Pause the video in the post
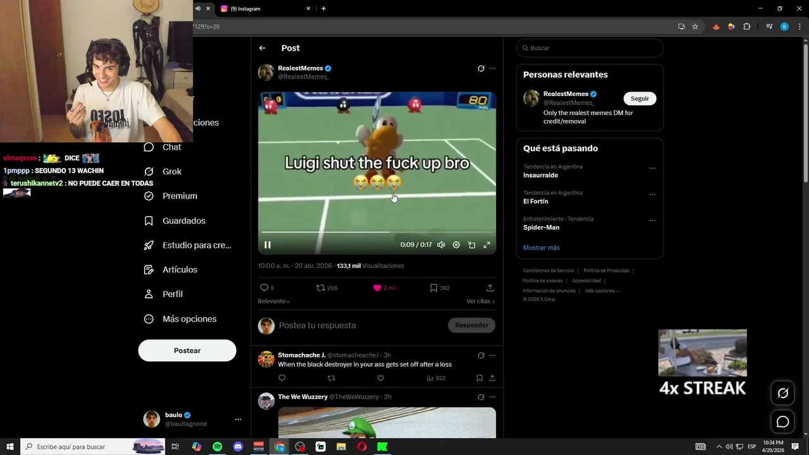Image resolution: width=809 pixels, height=455 pixels. click(x=267, y=245)
